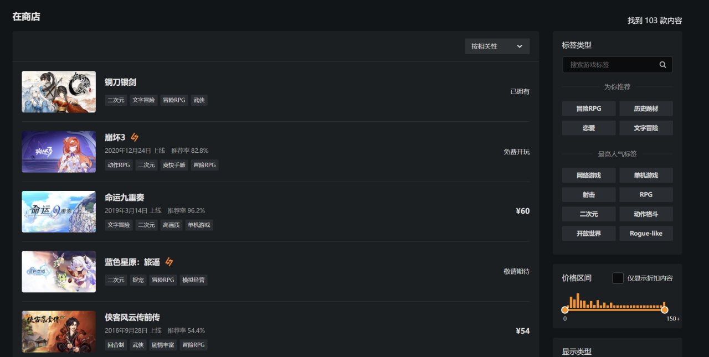Filter by the 二次元 tag in popular tags
709x357 pixels.
589,214
